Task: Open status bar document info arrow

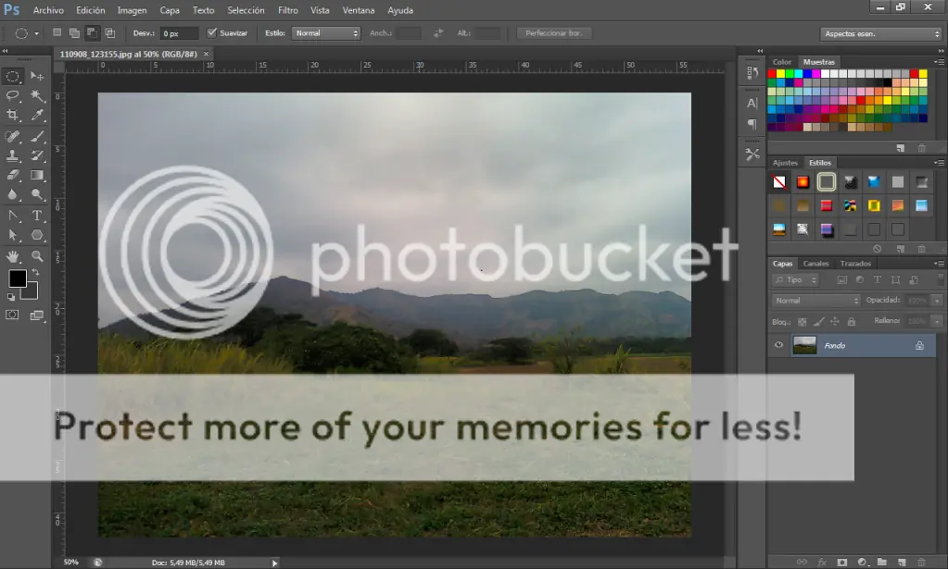Action: coord(274,563)
